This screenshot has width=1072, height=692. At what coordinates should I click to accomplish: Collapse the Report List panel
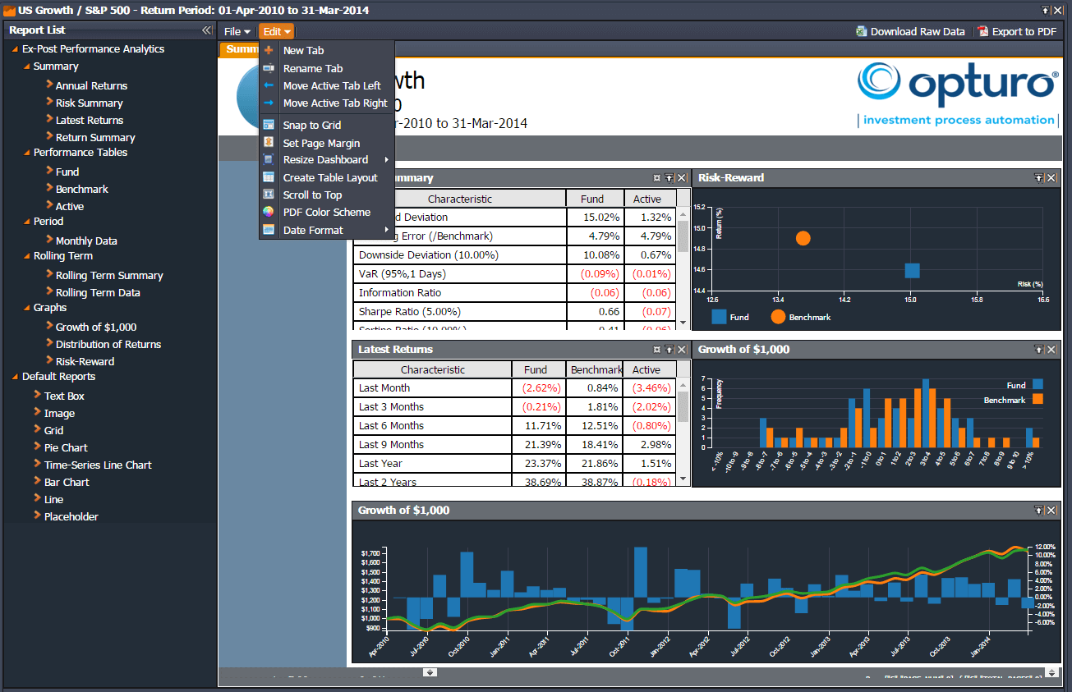tap(207, 30)
